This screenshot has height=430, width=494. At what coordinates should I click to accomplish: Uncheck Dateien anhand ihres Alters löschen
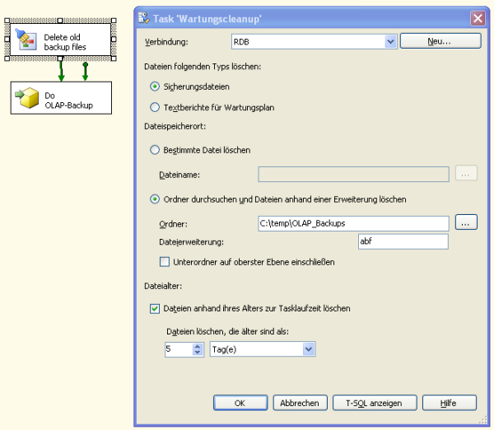click(155, 308)
